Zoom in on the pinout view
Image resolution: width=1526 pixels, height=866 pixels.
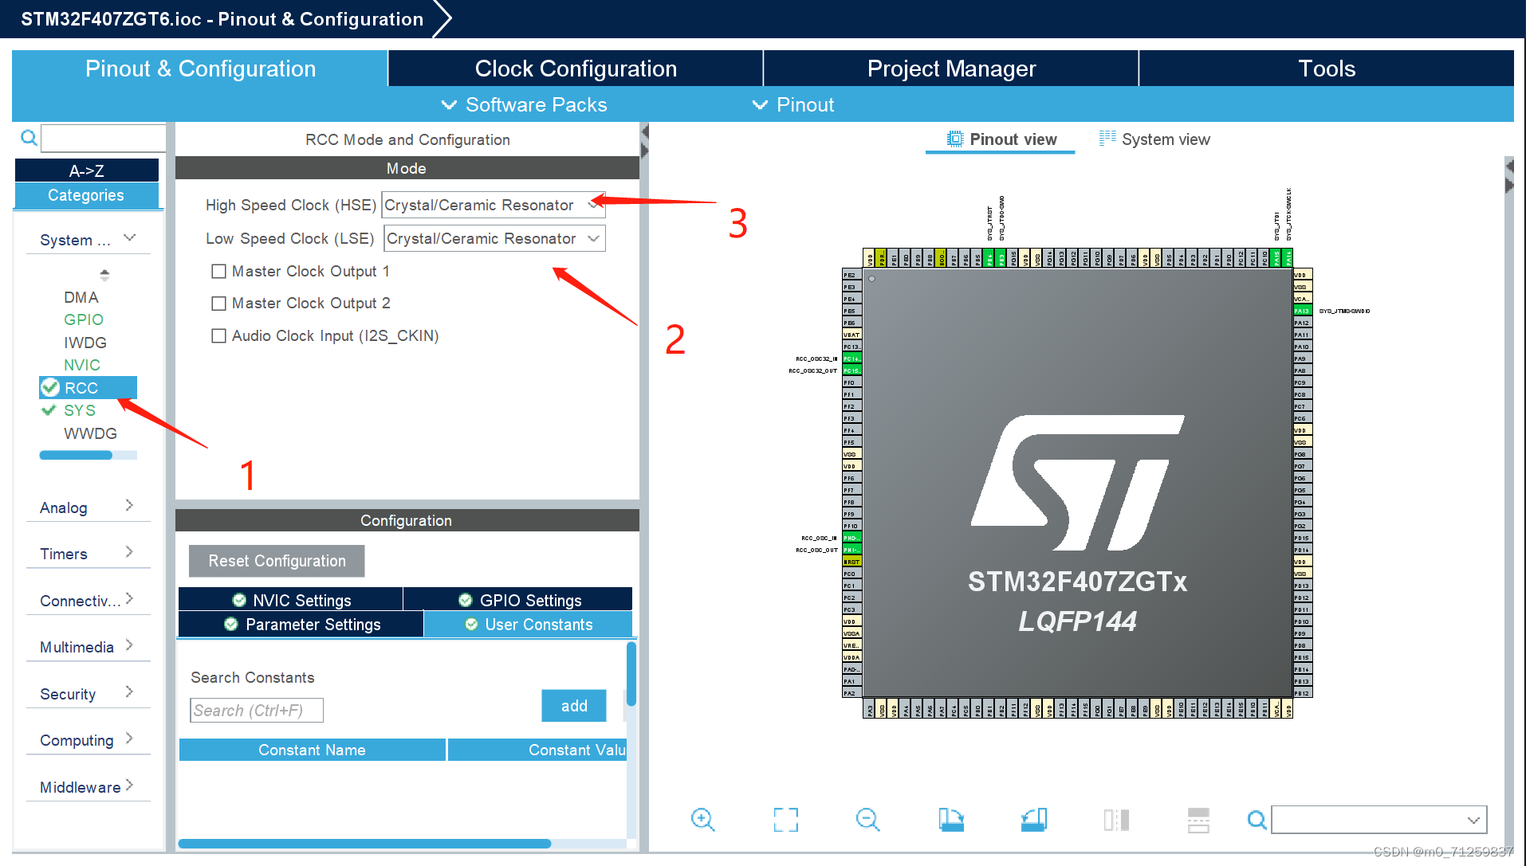pos(702,819)
